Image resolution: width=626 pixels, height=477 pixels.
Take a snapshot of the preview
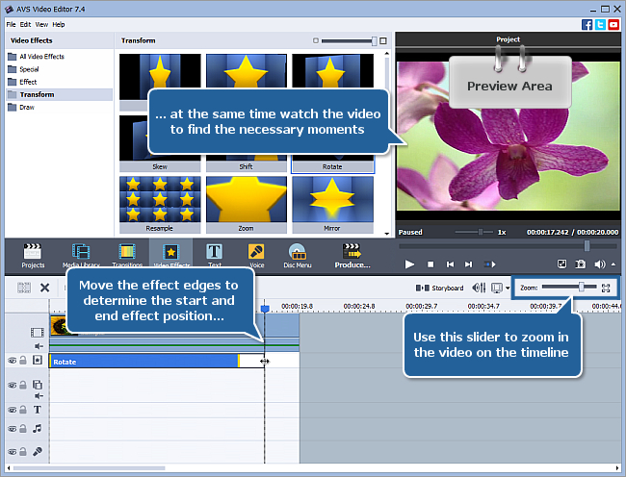tap(580, 264)
